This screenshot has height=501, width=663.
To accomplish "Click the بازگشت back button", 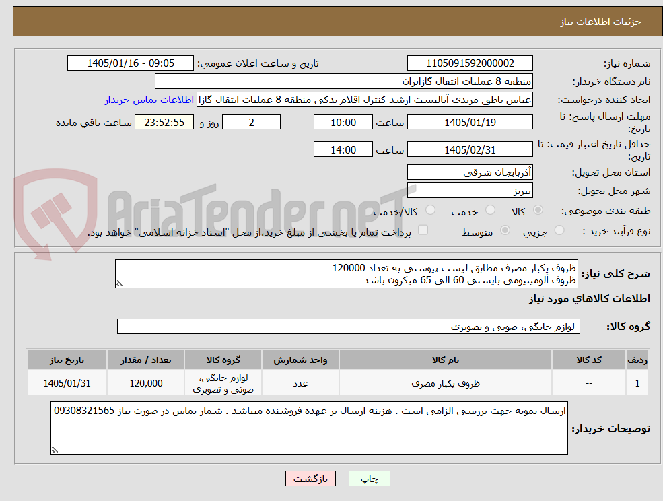I will pos(310,479).
